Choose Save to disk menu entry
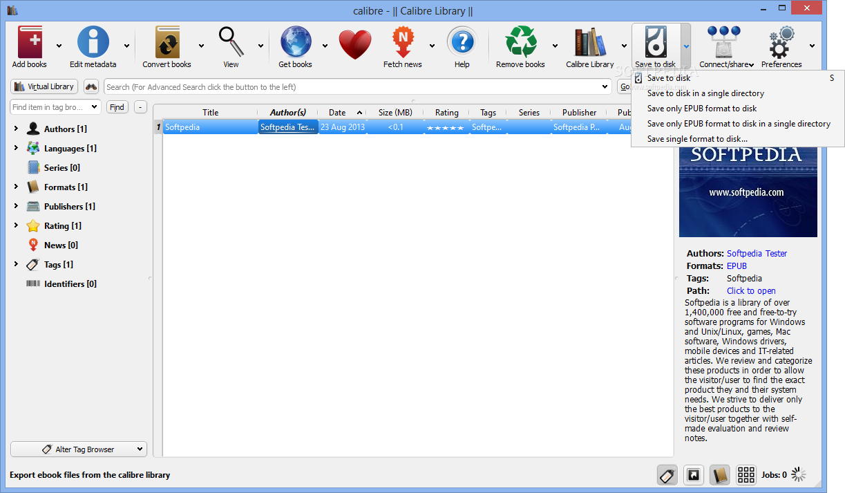Image resolution: width=845 pixels, height=493 pixels. coord(737,78)
